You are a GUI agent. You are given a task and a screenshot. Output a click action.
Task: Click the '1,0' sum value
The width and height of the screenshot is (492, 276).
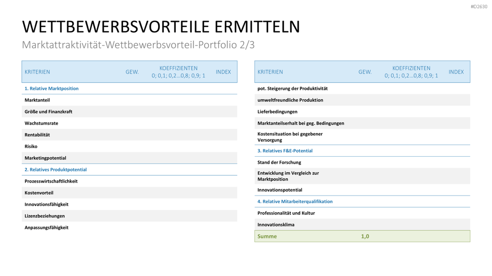365,236
